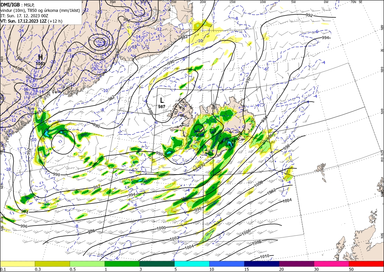
Task: Click the '988' isobar label near the low
Action: [x=150, y=111]
